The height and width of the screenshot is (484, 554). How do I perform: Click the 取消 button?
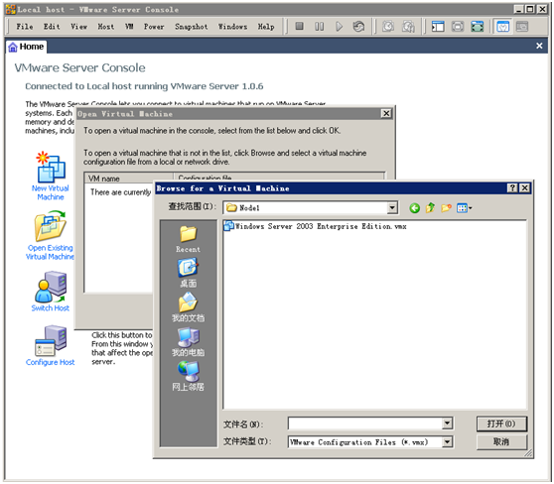tap(501, 441)
